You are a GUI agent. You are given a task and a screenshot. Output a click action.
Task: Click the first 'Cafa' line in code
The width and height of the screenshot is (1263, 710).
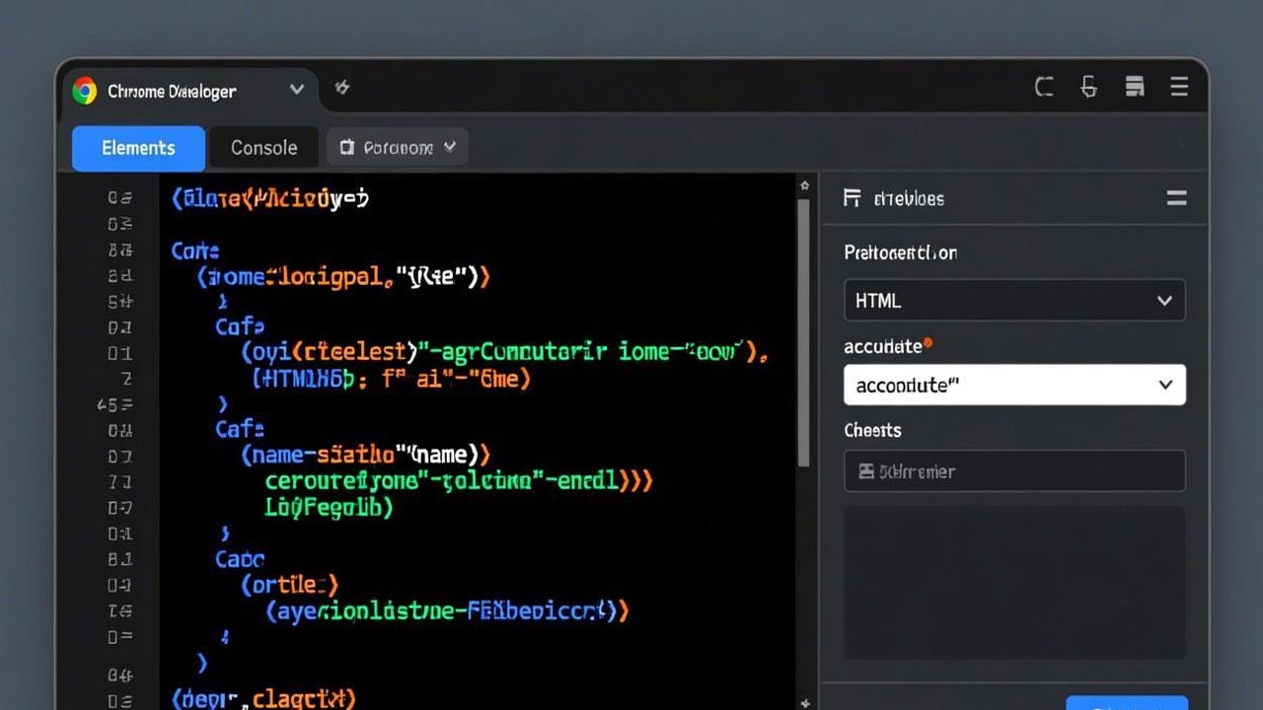[240, 325]
